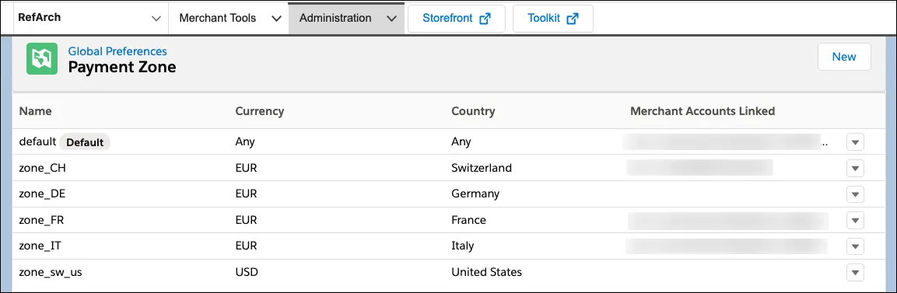Expand the RefArch site selector chevron
This screenshot has height=293, width=897.
156,19
